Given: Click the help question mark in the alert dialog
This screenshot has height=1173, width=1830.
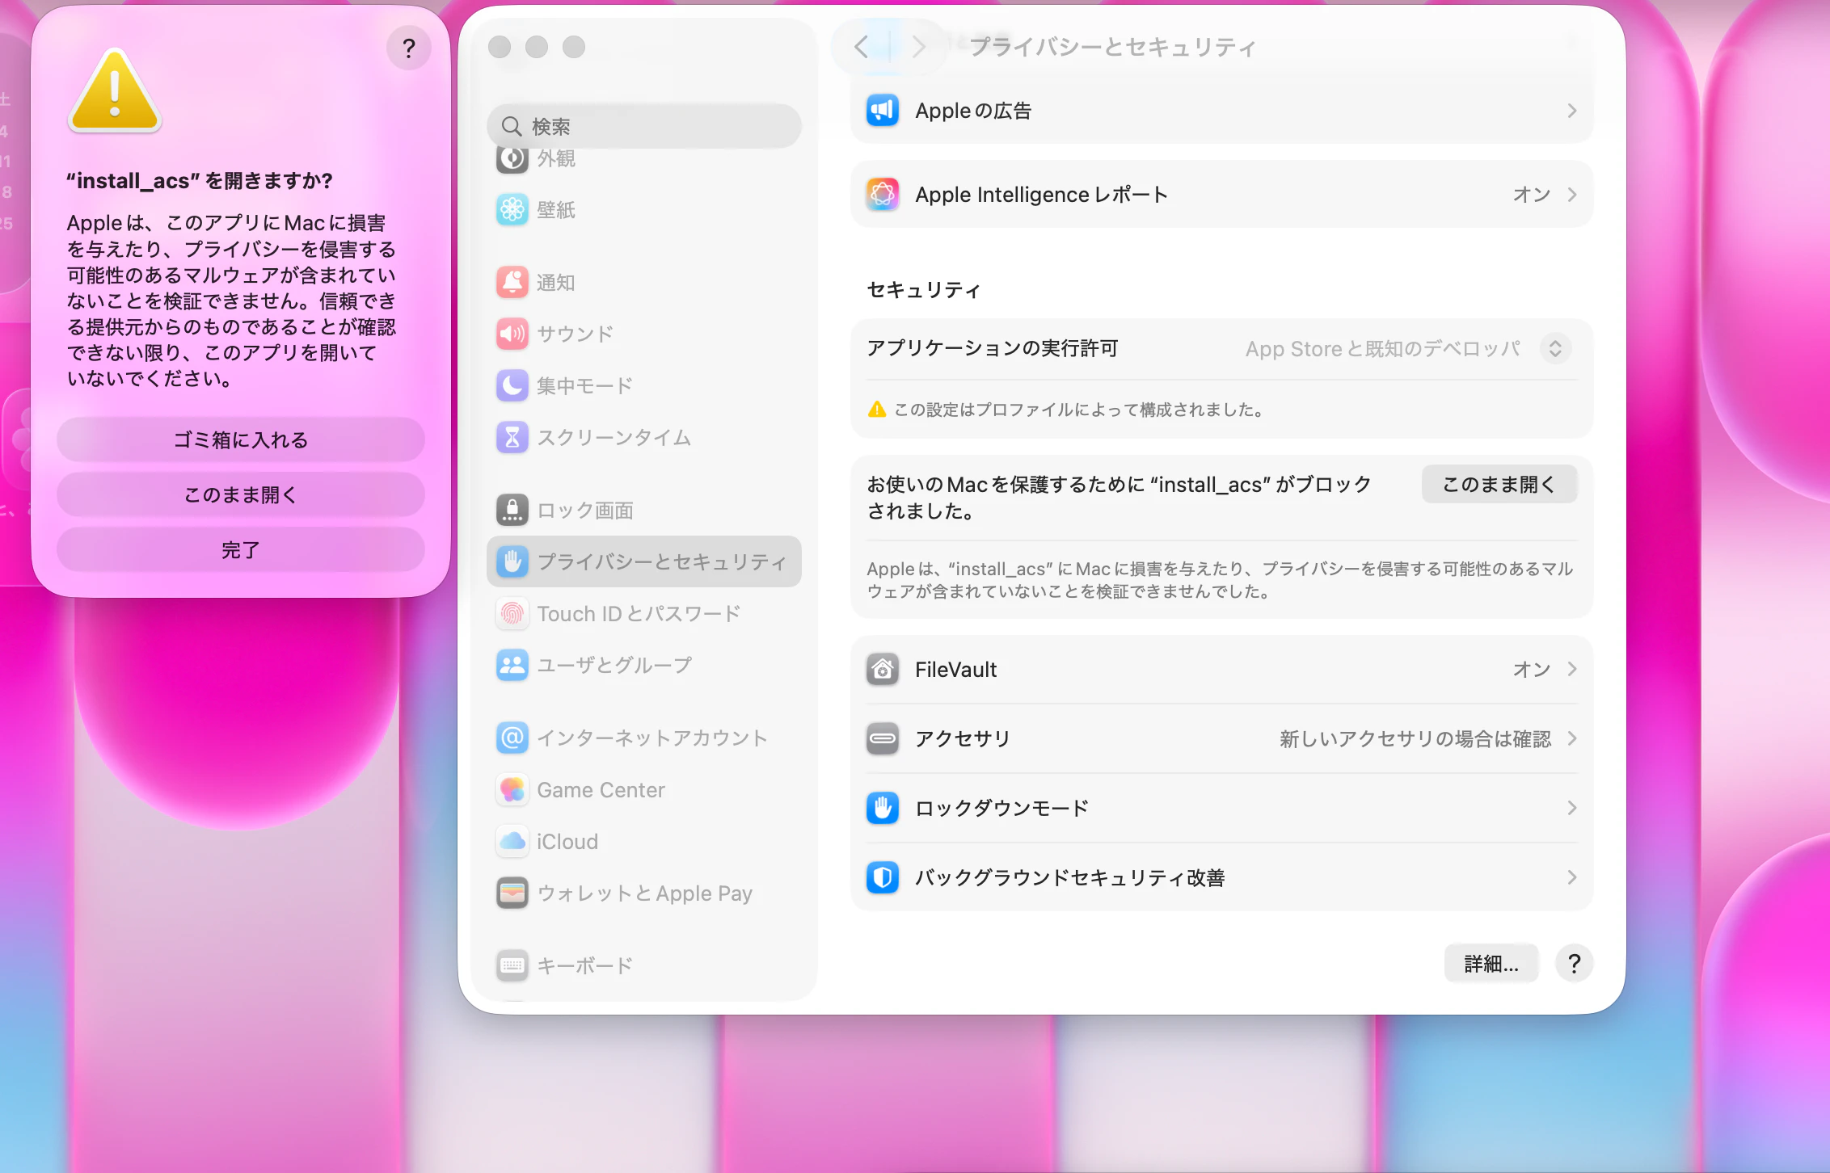Looking at the screenshot, I should point(409,48).
